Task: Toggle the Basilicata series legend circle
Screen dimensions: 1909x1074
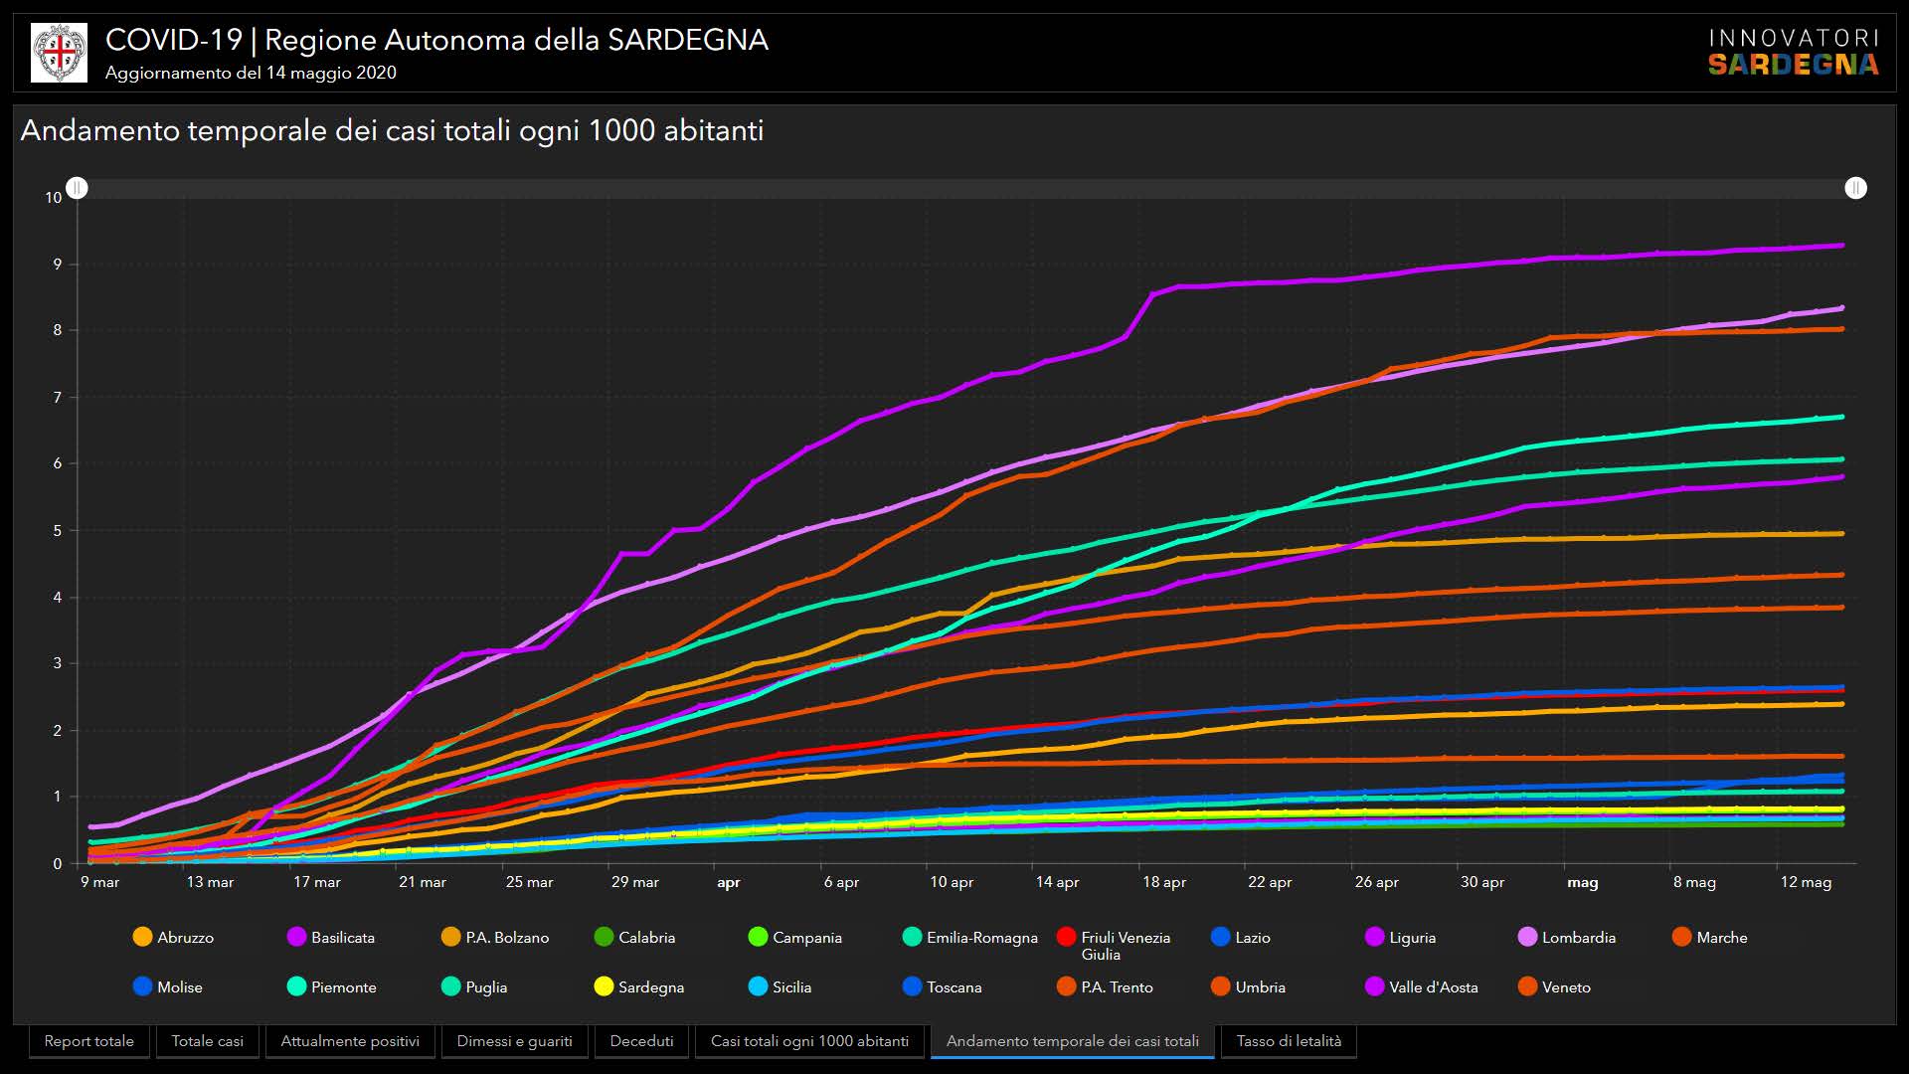Action: (x=296, y=937)
